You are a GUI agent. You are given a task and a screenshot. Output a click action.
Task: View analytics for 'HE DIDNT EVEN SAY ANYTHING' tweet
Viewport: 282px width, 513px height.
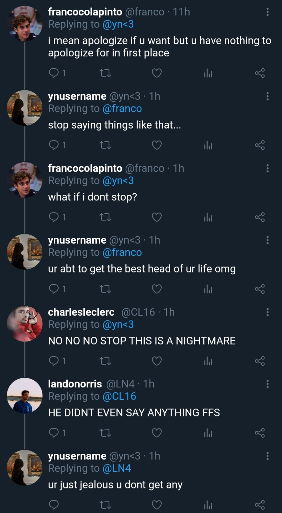click(208, 433)
